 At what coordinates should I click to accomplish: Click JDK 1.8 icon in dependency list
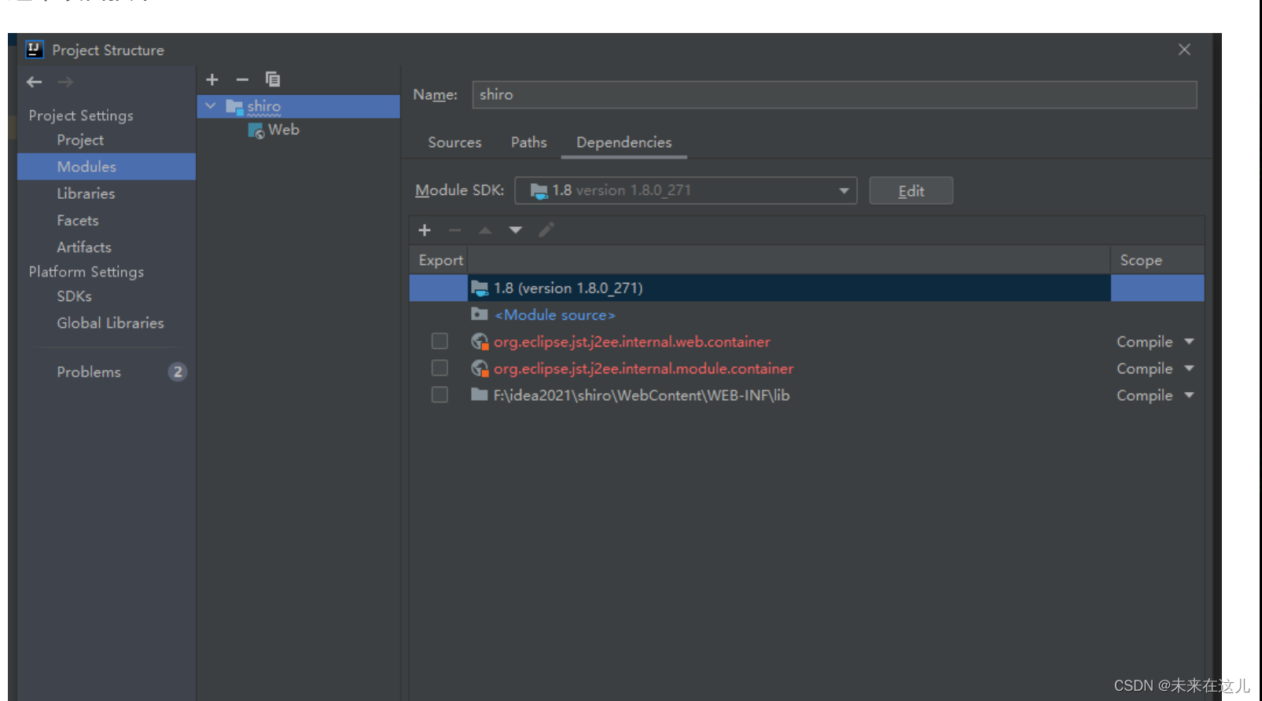(480, 288)
